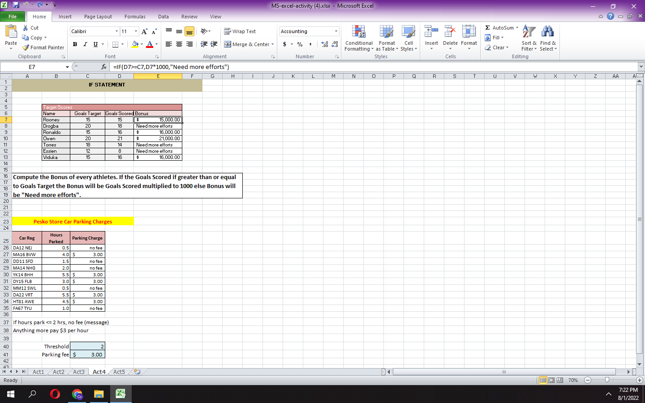The image size is (645, 403).
Task: Zoom out with the minus button
Action: click(x=588, y=380)
